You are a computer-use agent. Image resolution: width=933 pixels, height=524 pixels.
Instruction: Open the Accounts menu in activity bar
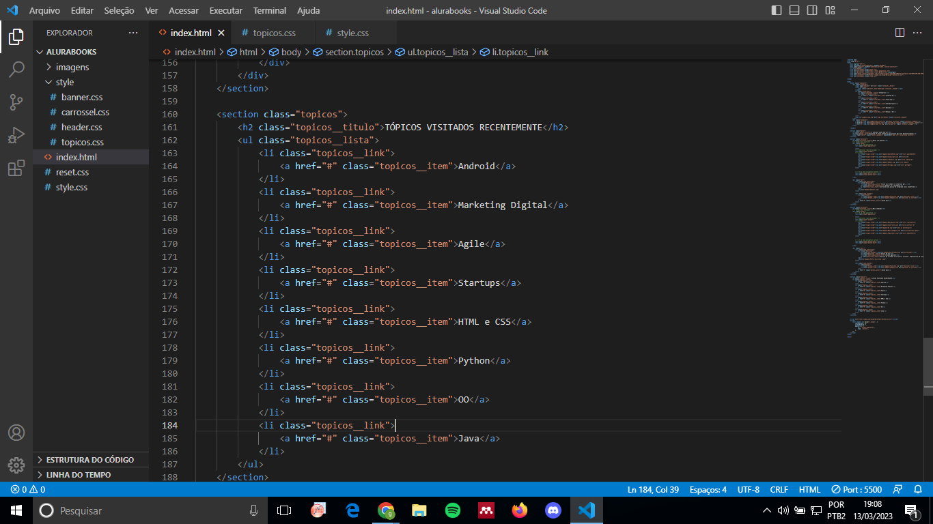click(x=16, y=433)
